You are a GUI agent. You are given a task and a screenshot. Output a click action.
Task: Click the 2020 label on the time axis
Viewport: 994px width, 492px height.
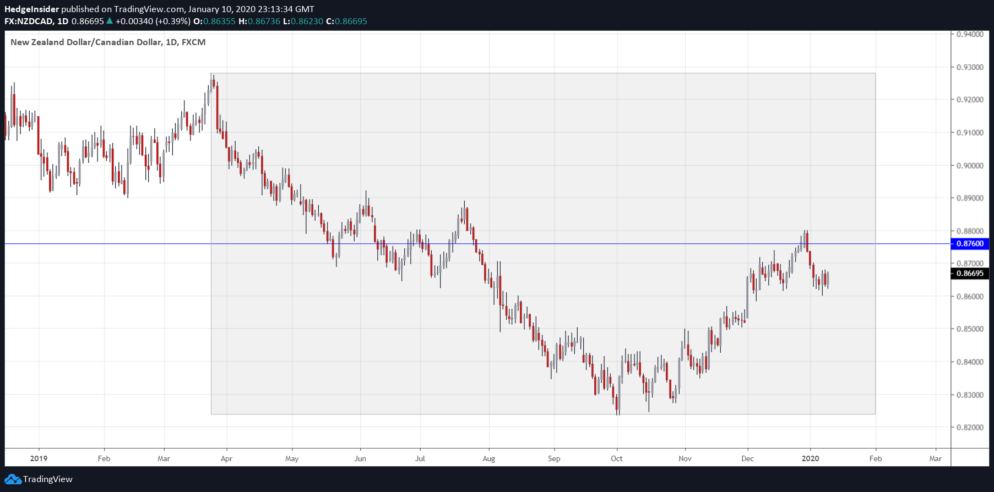click(810, 458)
